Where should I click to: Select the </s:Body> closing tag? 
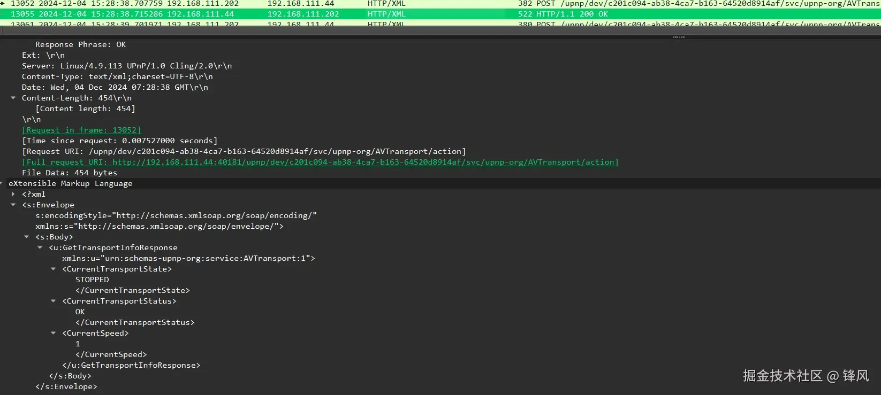click(70, 376)
